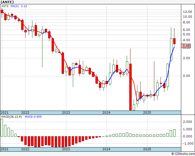Click the -1.000 MACD axis label
195x156 pixels.
coord(188,143)
